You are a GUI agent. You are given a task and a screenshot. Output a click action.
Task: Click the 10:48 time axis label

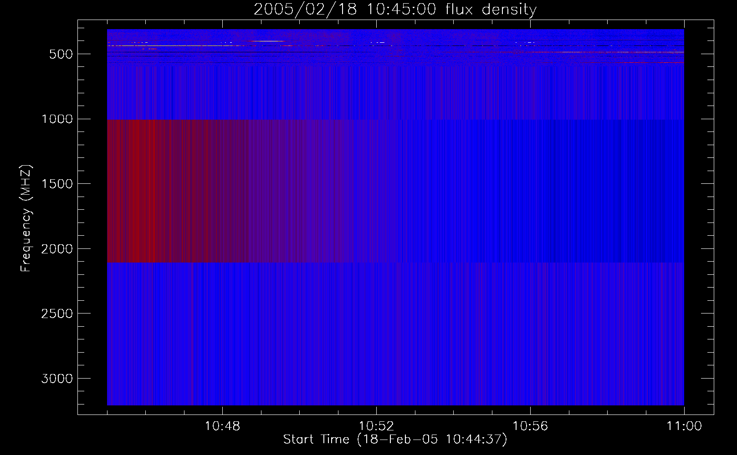[222, 426]
